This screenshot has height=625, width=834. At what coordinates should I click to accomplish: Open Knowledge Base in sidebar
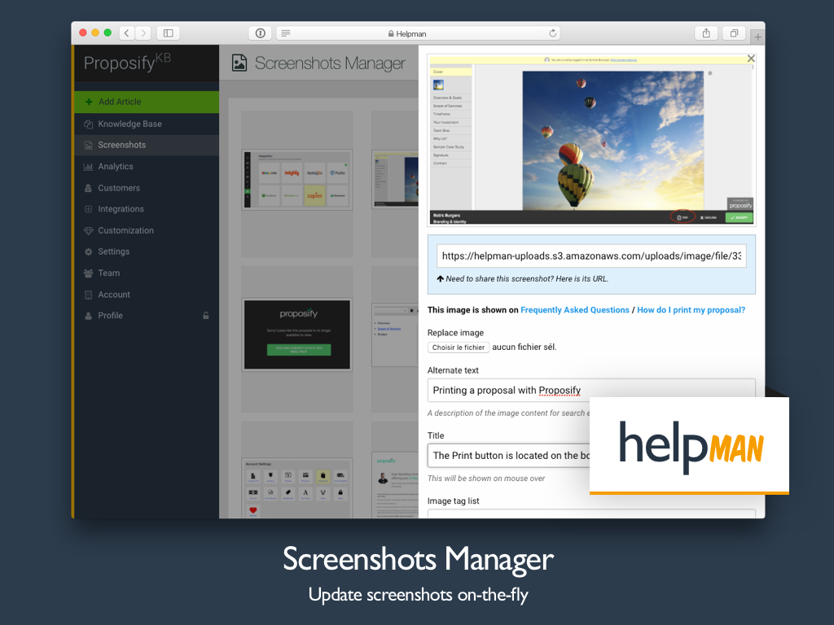click(x=147, y=124)
